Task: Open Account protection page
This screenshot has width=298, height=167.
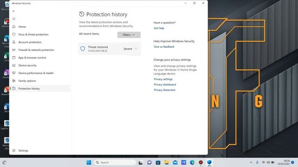Action: (30, 42)
